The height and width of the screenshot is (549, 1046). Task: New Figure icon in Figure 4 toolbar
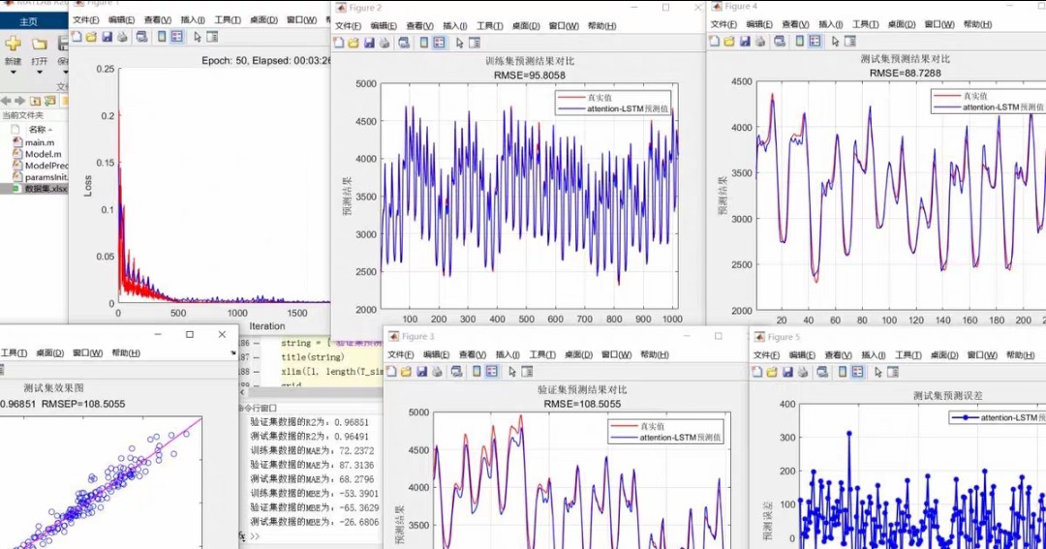pos(715,42)
